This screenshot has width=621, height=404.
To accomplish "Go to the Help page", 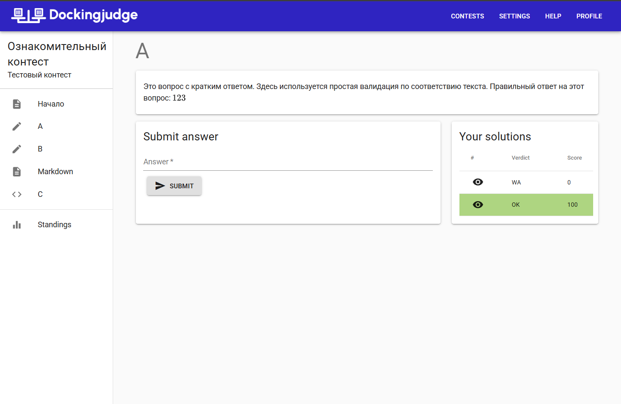I will point(553,16).
